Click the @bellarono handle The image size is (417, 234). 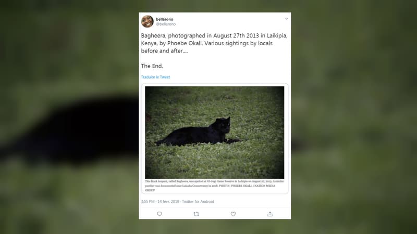pyautogui.click(x=166, y=24)
